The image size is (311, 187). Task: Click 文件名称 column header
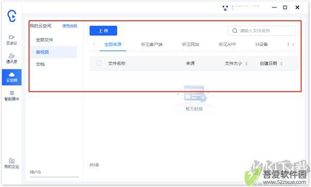[x=117, y=64]
